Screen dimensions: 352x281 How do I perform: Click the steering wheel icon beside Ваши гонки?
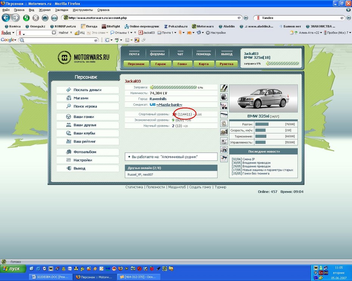click(x=69, y=117)
